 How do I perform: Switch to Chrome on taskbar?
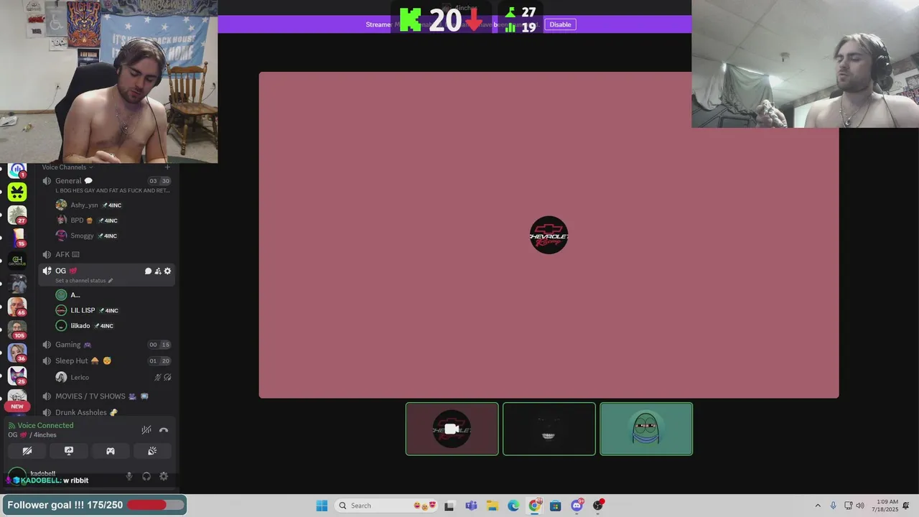click(x=534, y=506)
